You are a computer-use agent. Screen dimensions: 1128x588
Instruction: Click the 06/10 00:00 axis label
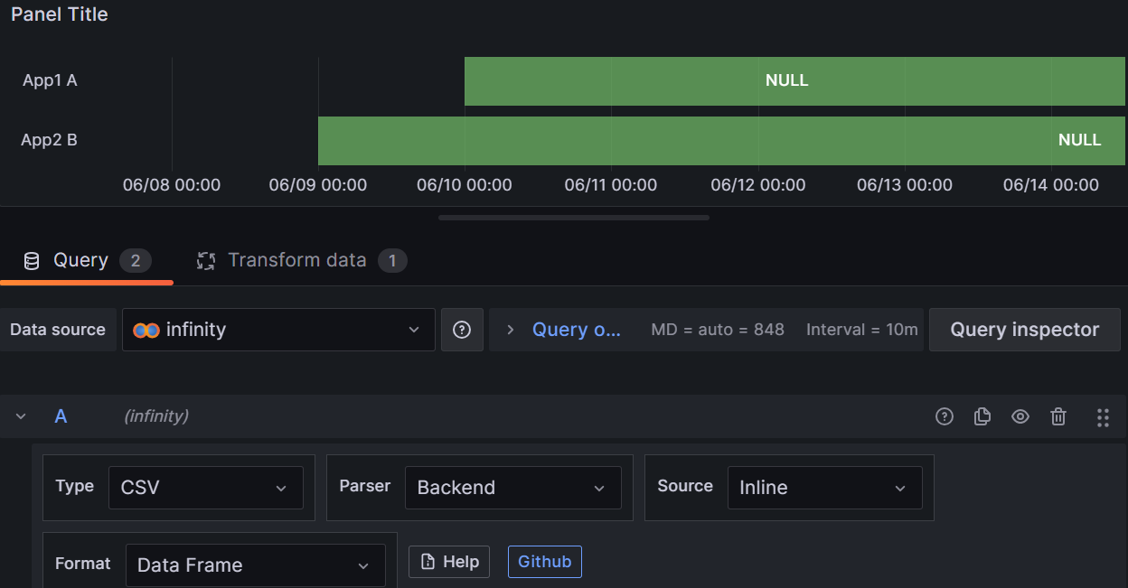[465, 185]
